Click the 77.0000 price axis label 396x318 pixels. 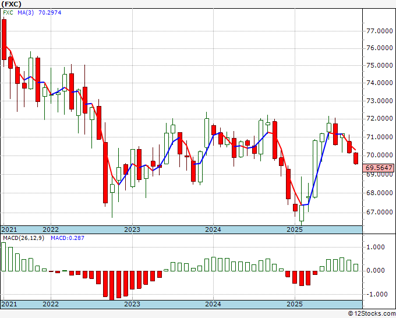[x=380, y=31]
